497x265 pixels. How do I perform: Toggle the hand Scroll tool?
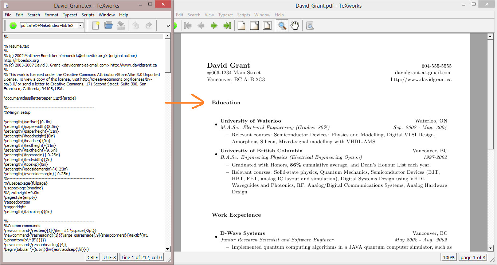[x=295, y=25]
